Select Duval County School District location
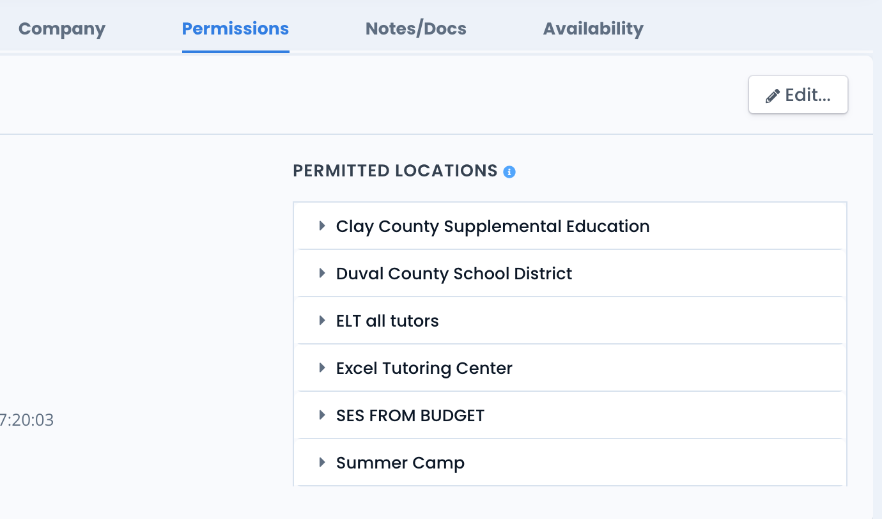The width and height of the screenshot is (882, 519). [454, 274]
